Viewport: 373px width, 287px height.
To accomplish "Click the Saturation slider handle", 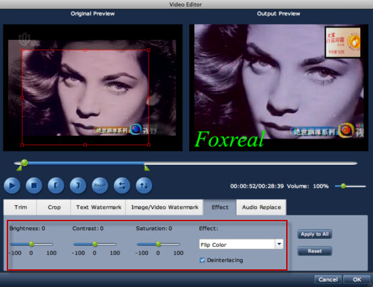I will [159, 244].
